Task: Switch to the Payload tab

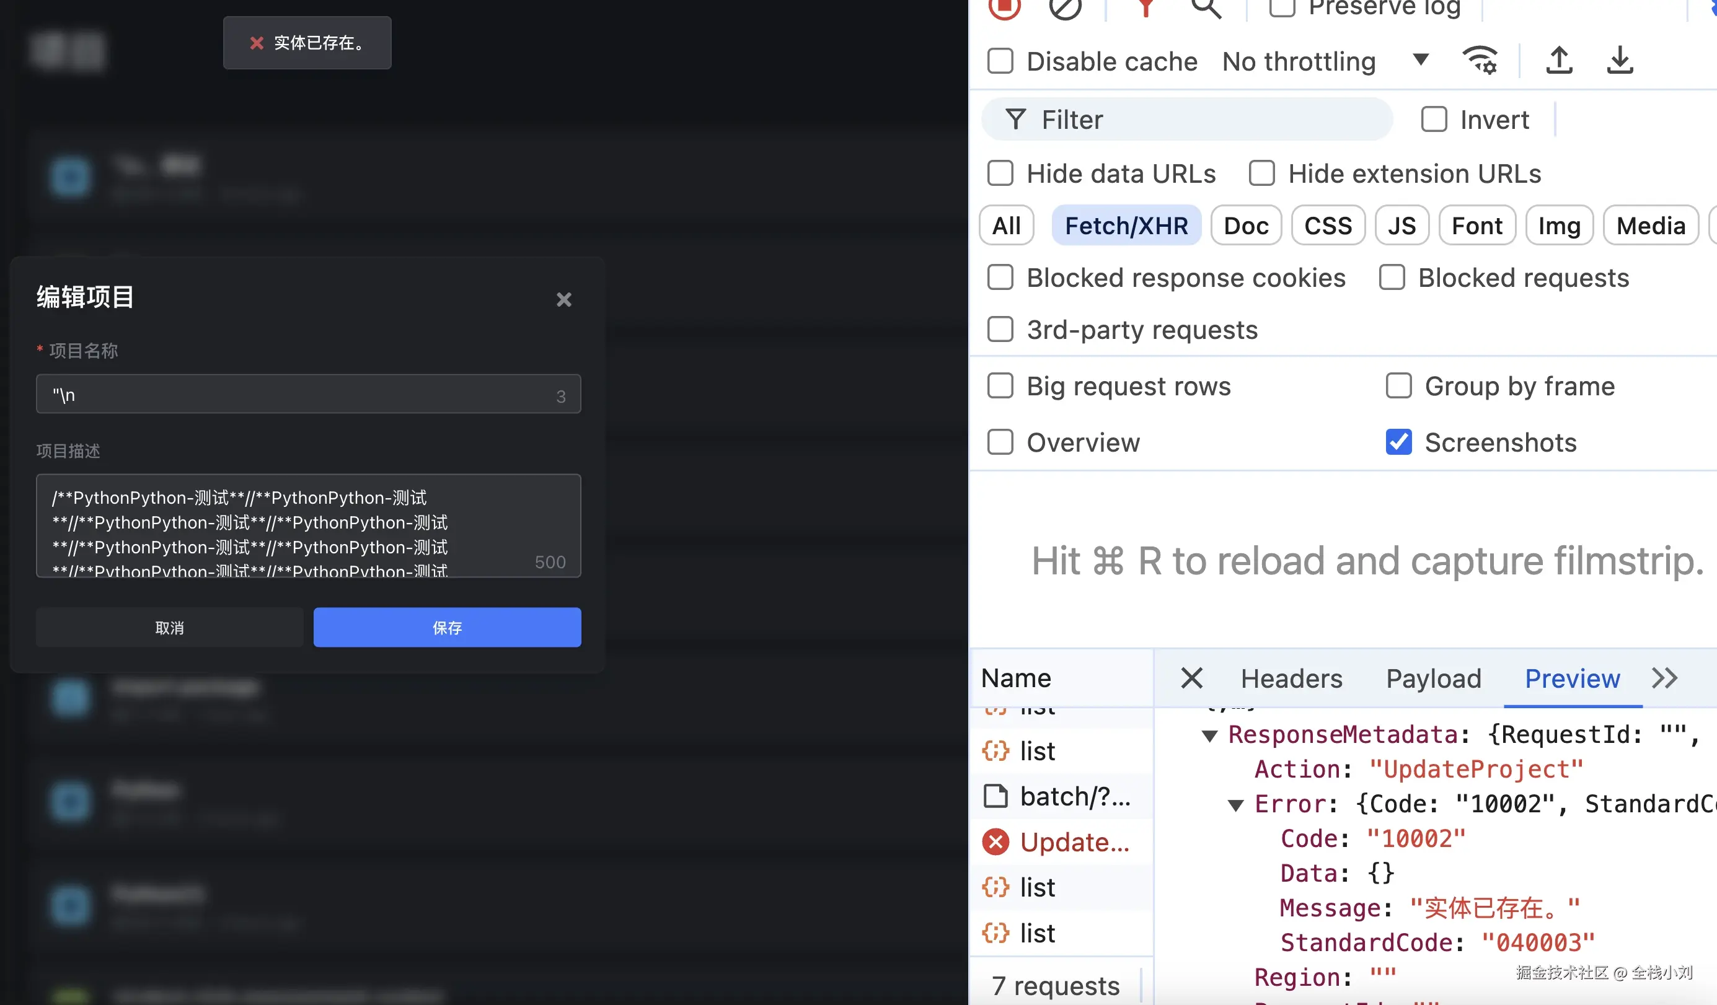Action: pos(1433,678)
